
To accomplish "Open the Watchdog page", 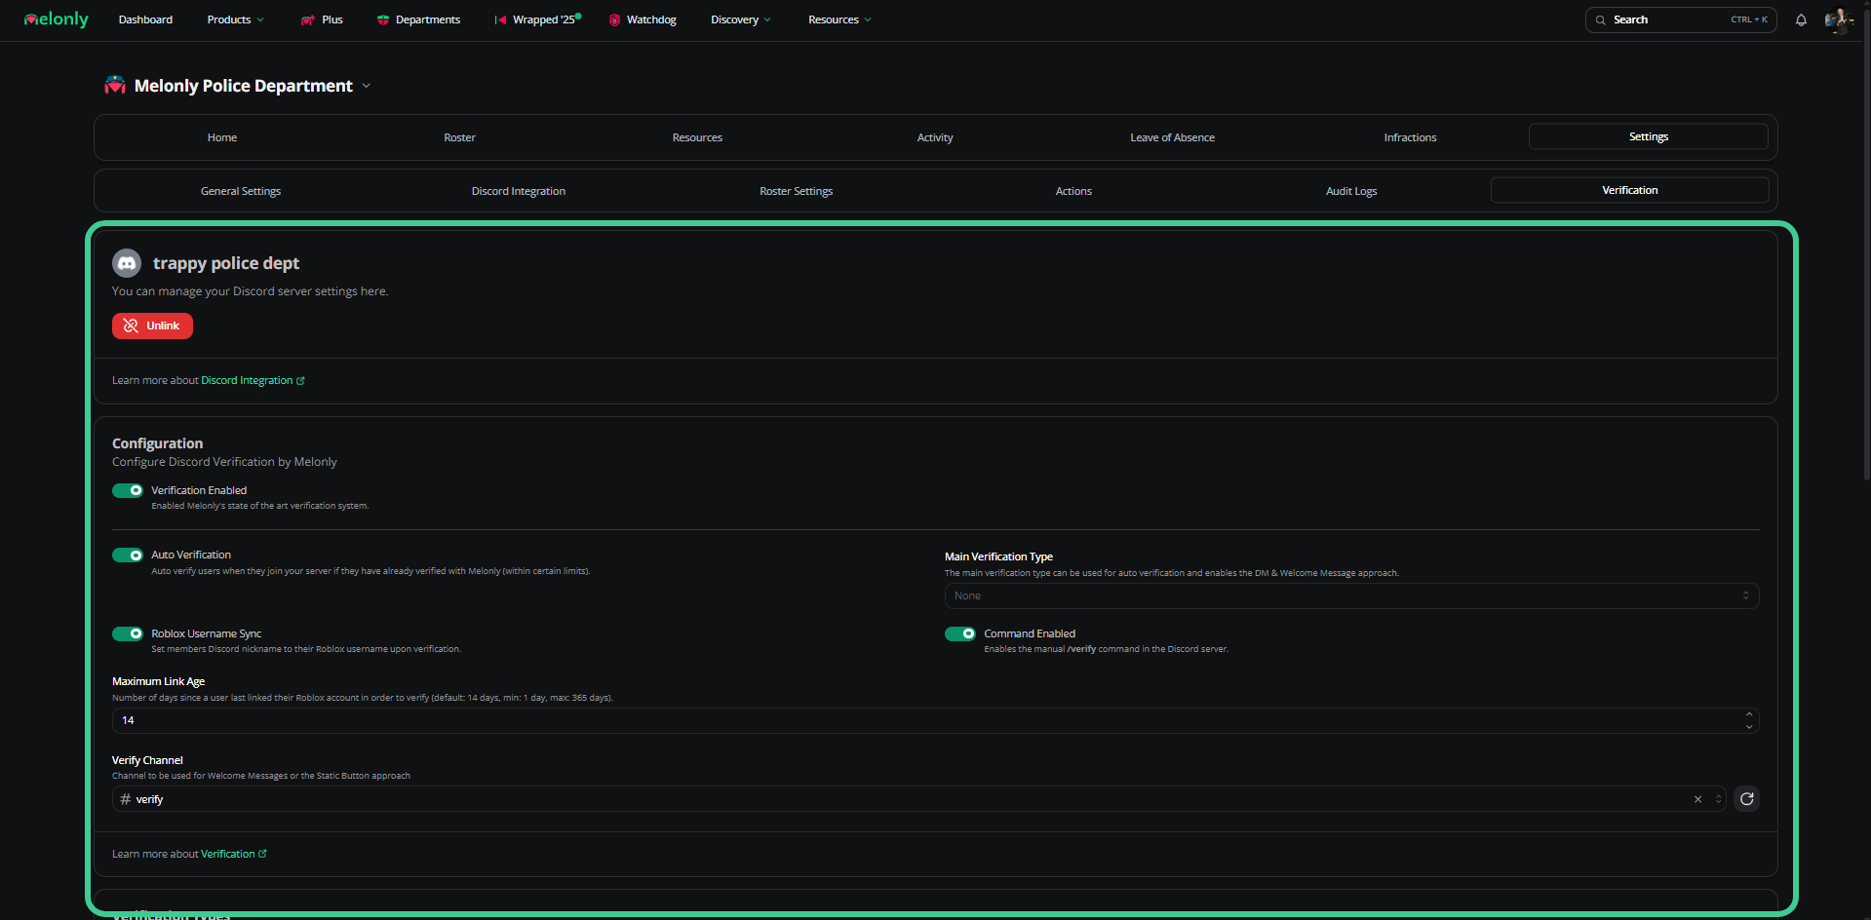I will pyautogui.click(x=643, y=19).
